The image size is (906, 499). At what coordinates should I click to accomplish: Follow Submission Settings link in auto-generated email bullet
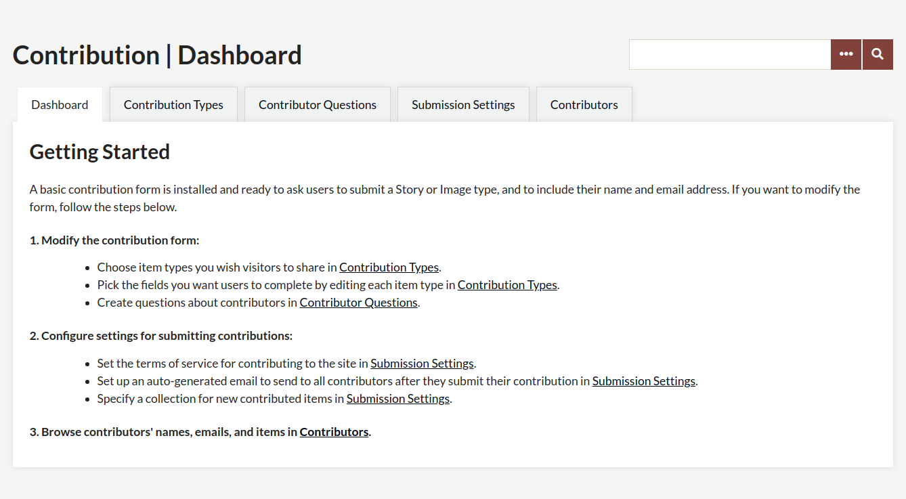pyautogui.click(x=644, y=381)
